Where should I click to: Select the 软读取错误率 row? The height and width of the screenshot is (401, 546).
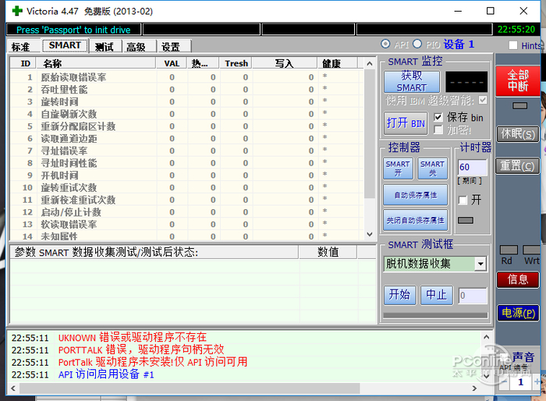[186, 225]
